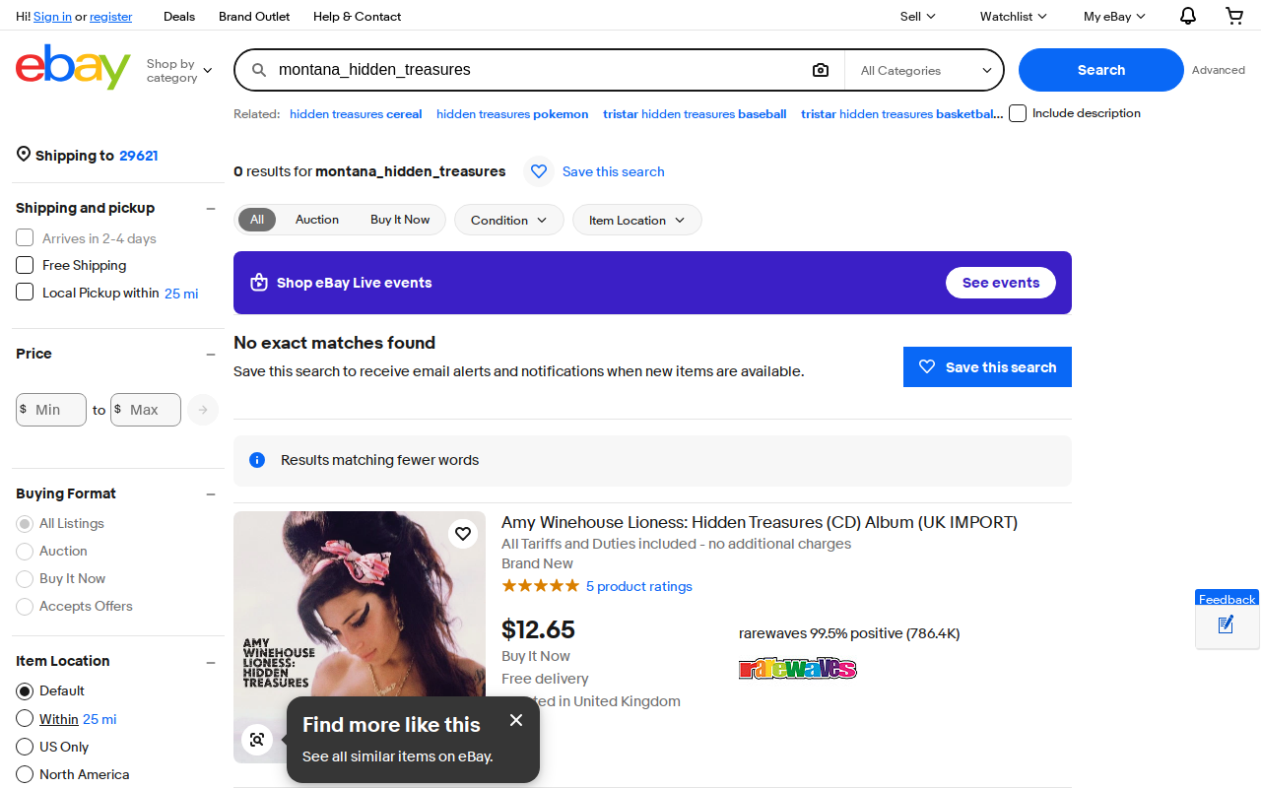This screenshot has height=788, width=1261.
Task: Open the My eBay menu
Action: click(x=1114, y=16)
